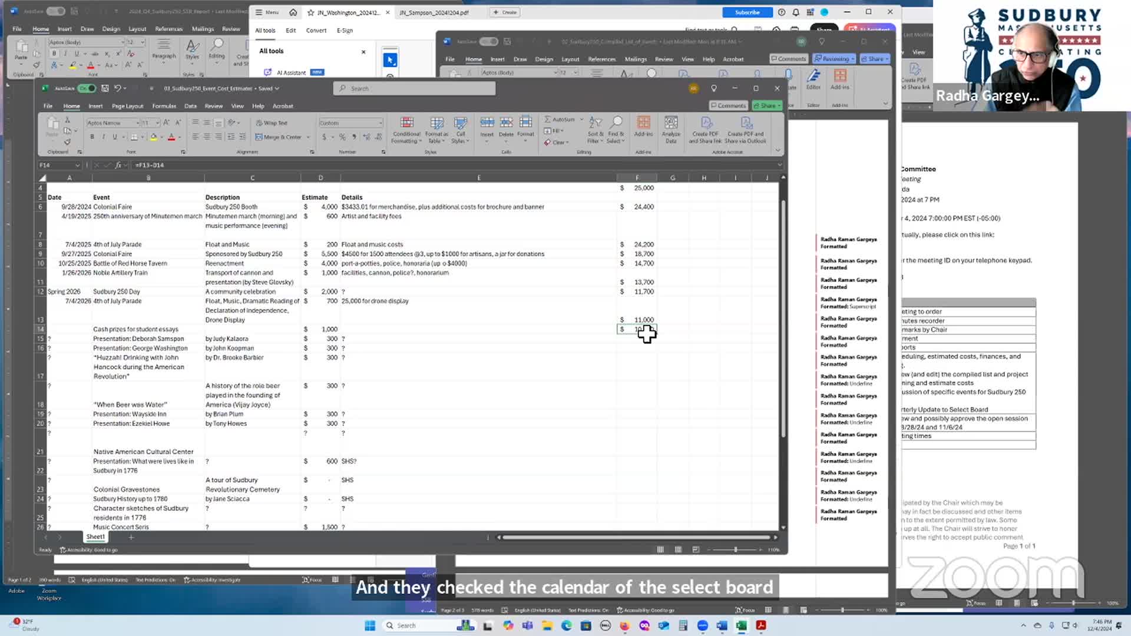Toggle AutoSave in the Word list window
This screenshot has width=1131, height=636.
(488, 41)
